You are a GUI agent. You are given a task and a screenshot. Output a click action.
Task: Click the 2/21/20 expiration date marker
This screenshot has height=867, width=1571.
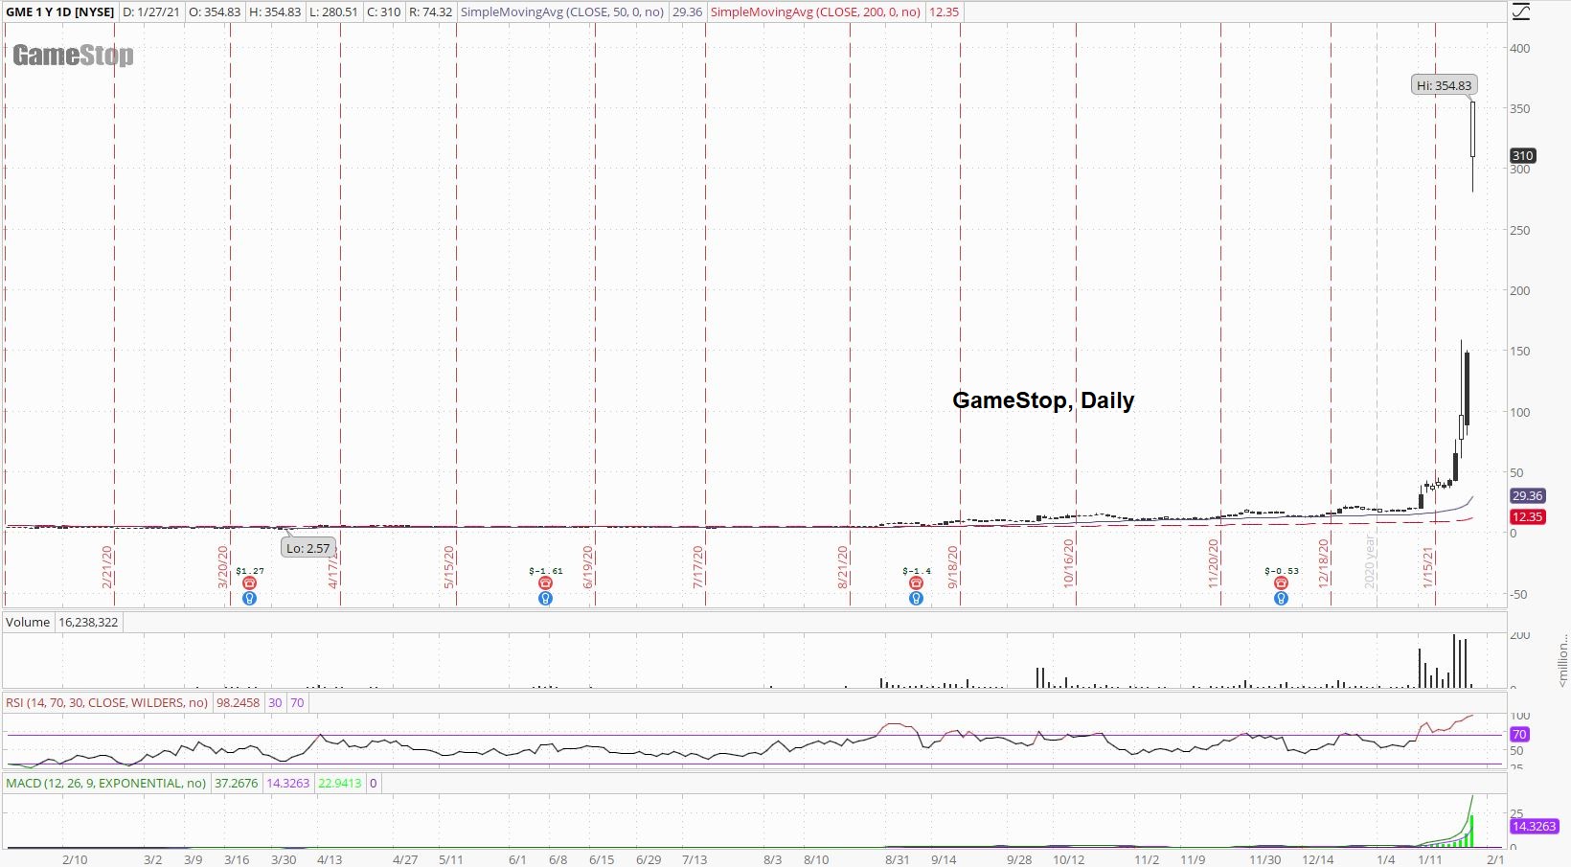(107, 566)
